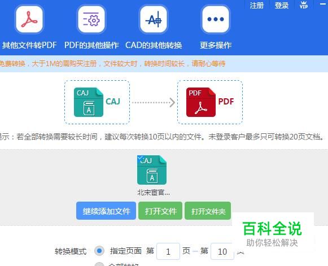
Task: Open the 其他文件转PDF tool icon
Action: click(x=29, y=19)
